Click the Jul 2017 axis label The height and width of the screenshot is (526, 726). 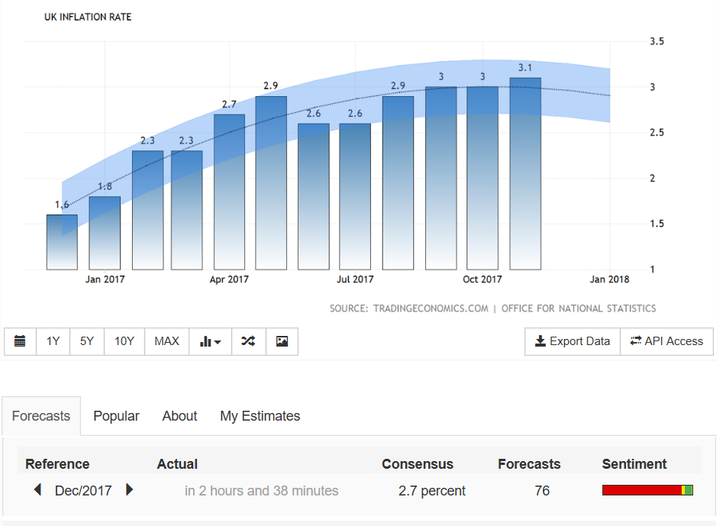355,279
